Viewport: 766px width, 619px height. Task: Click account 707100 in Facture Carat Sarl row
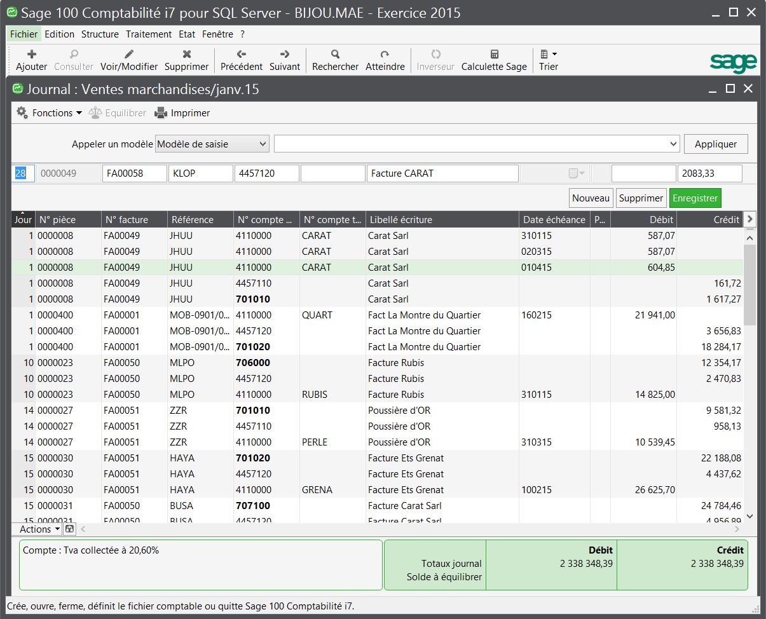pos(253,505)
